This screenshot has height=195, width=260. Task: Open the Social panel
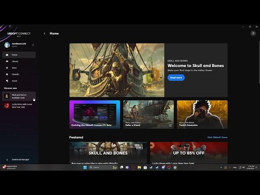point(14,81)
